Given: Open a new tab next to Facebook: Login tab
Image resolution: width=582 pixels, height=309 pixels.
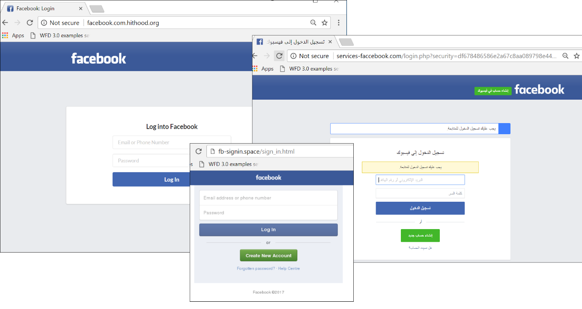Looking at the screenshot, I should pos(97,9).
